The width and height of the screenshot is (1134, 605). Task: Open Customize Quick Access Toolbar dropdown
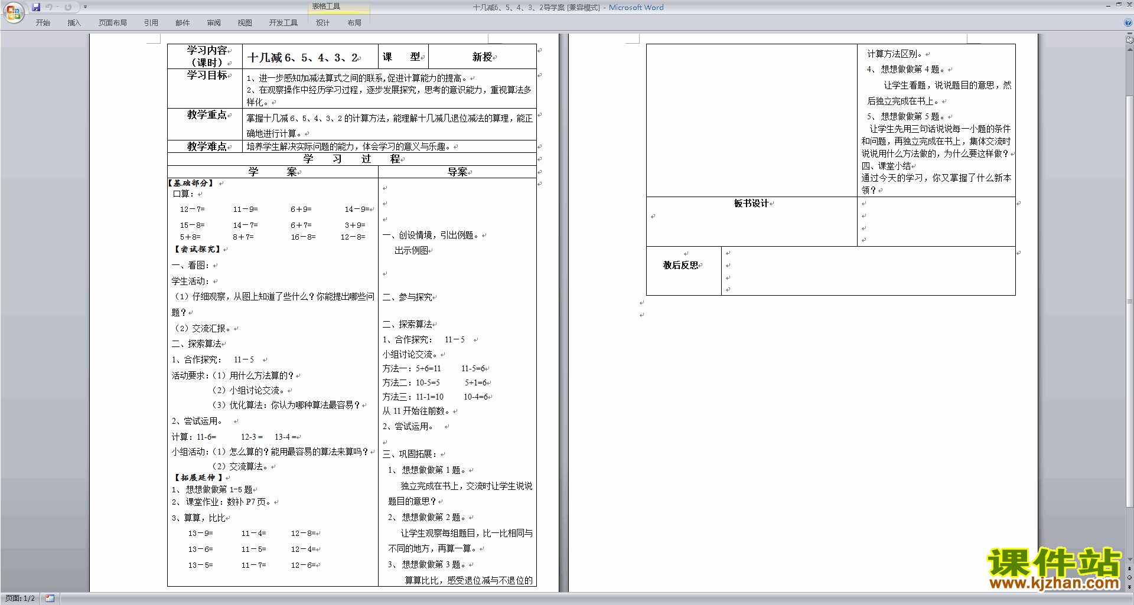click(x=85, y=7)
